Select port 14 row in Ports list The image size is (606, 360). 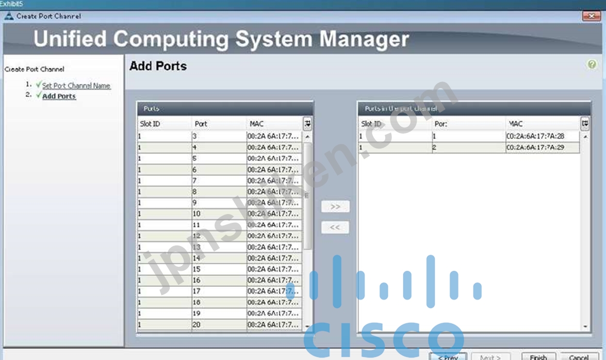tap(220, 258)
